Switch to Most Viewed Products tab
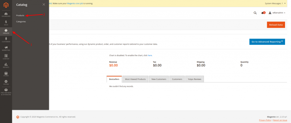 tap(136, 79)
